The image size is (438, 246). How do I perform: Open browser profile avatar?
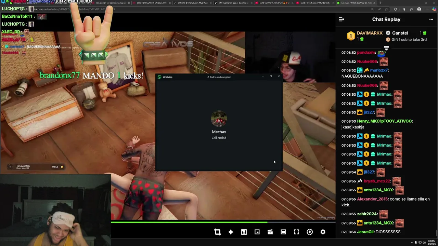click(419, 9)
